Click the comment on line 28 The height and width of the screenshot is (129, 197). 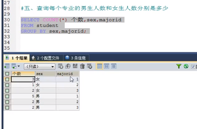pyautogui.click(x=95, y=8)
